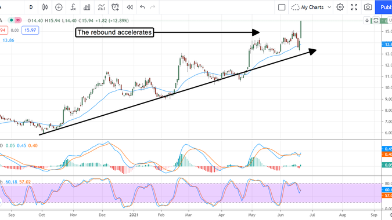
Task: Redo the last chart action
Action: [x=153, y=7]
